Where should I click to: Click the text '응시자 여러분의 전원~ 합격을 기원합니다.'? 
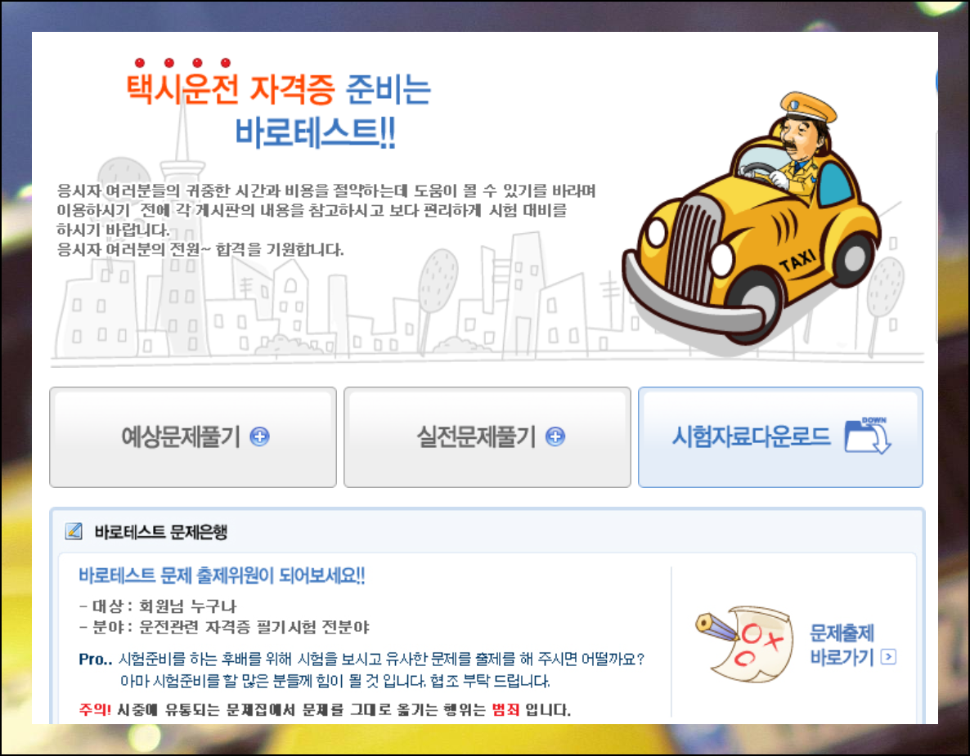[x=200, y=250]
